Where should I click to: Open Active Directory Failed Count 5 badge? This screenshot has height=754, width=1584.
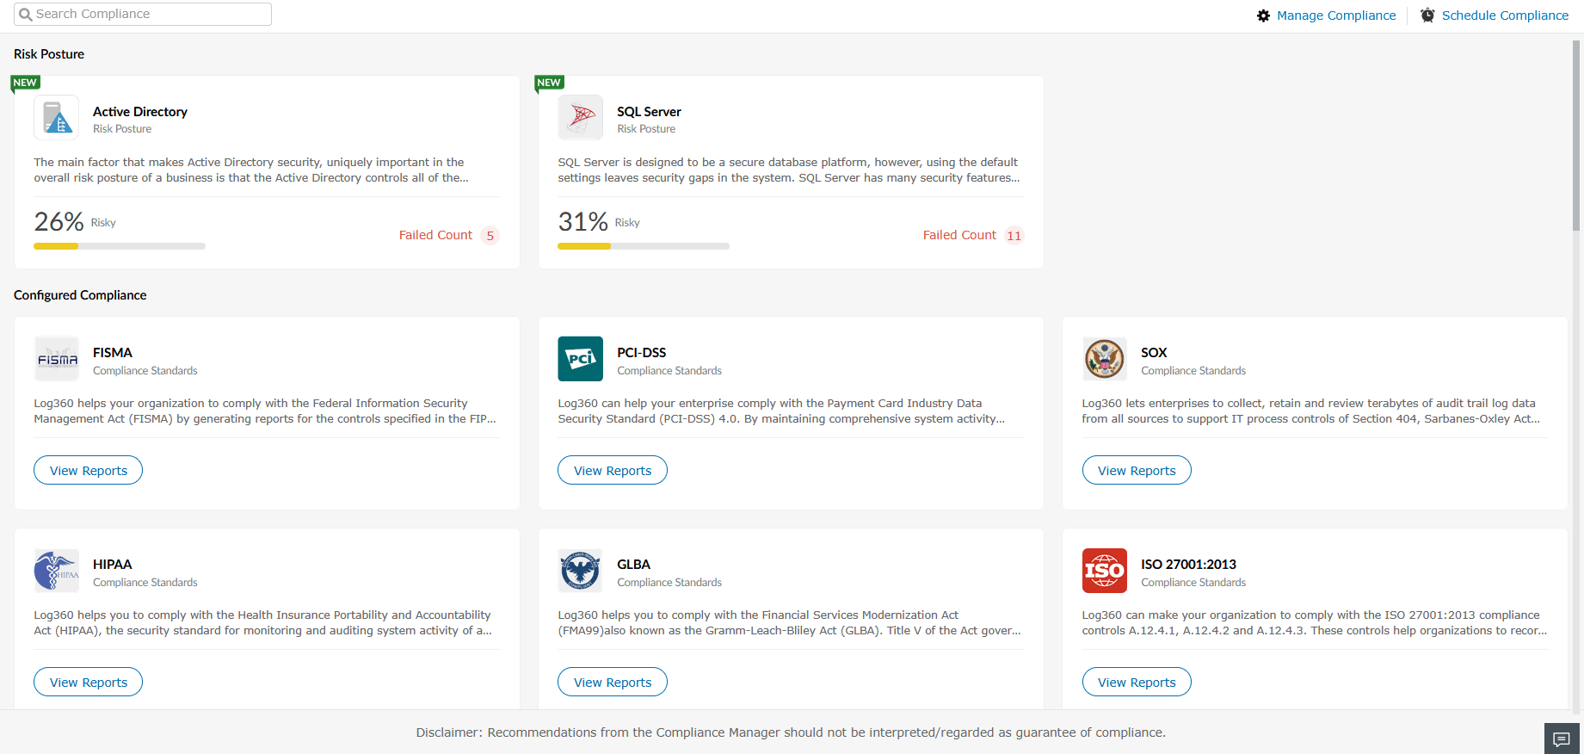490,236
